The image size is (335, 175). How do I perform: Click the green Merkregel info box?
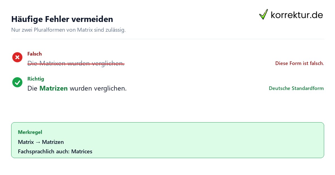[167, 140]
